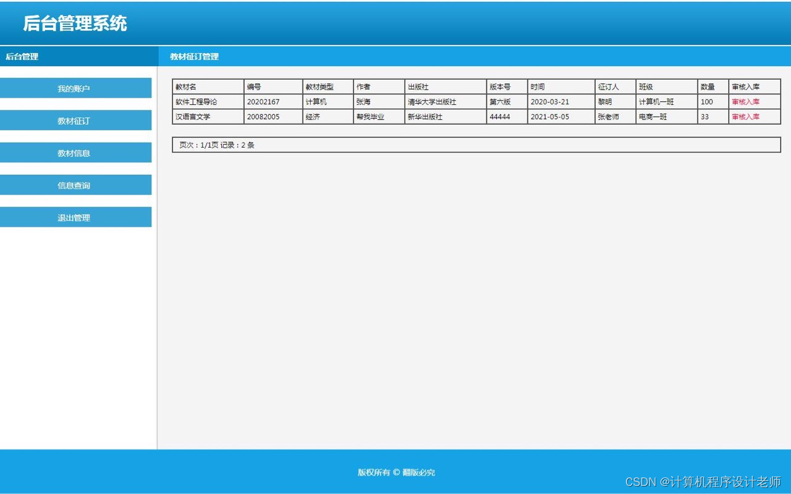791x494 pixels.
Task: Click the 班级 column header
Action: 667,87
